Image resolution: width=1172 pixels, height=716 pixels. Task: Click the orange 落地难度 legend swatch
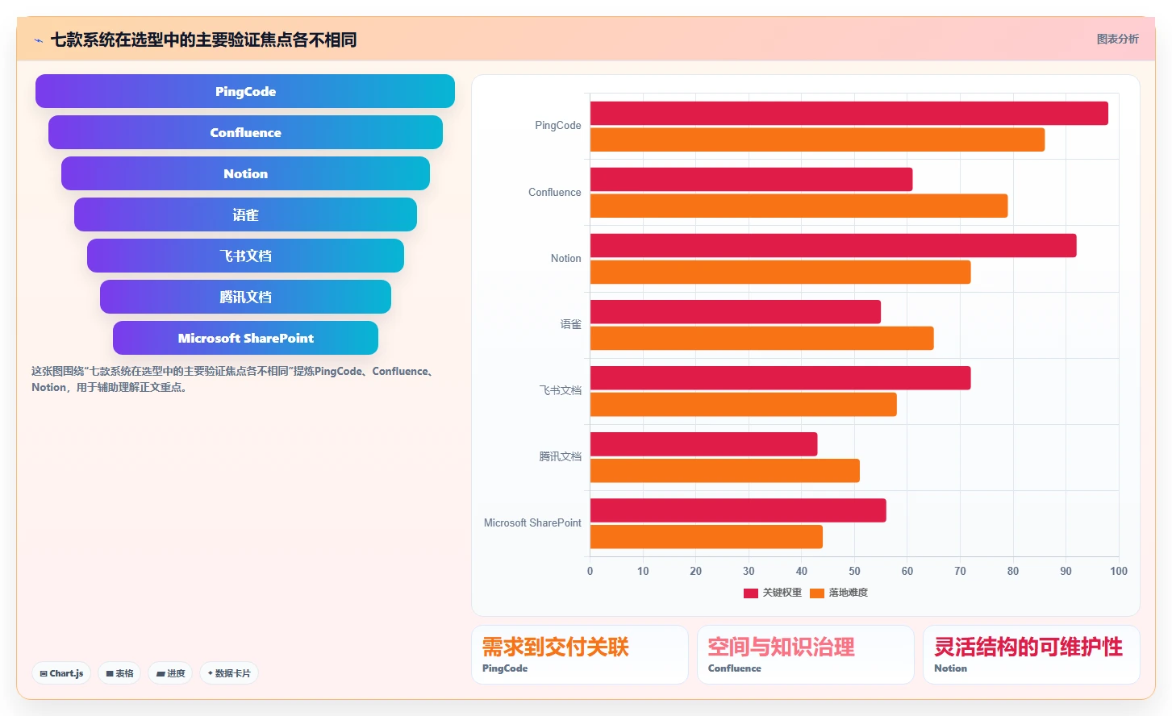pyautogui.click(x=817, y=593)
